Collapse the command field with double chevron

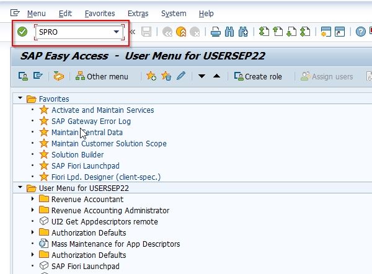point(133,32)
